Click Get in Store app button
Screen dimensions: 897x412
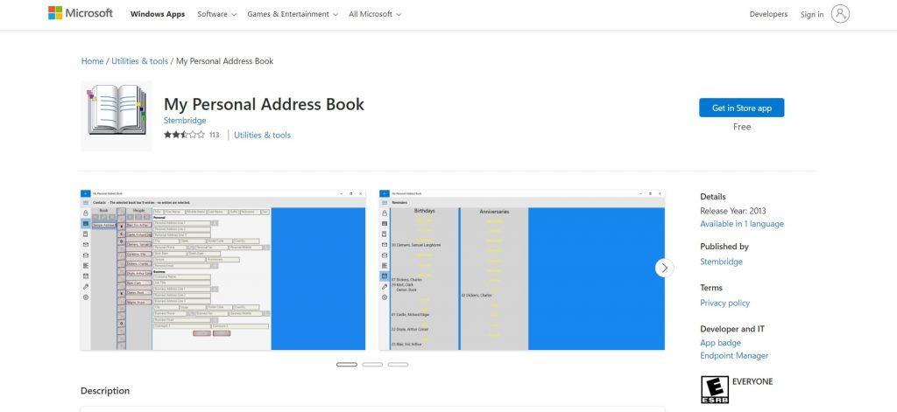741,108
